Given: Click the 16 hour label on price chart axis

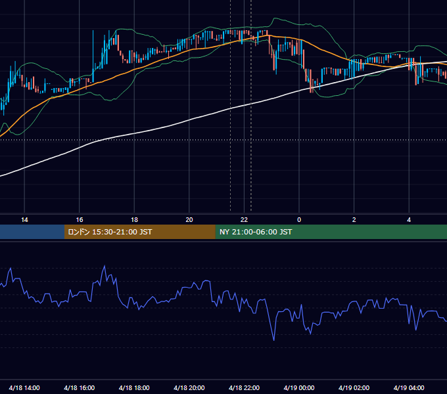Looking at the screenshot, I should pos(80,220).
